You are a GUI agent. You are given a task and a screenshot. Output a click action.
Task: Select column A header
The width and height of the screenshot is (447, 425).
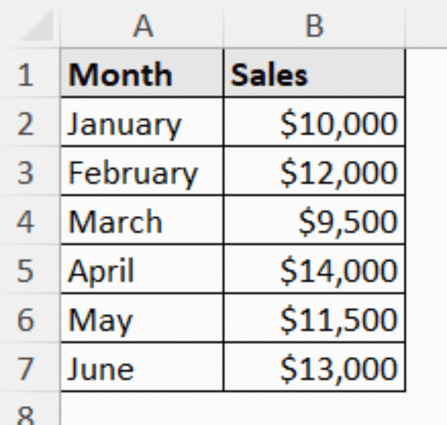(142, 25)
